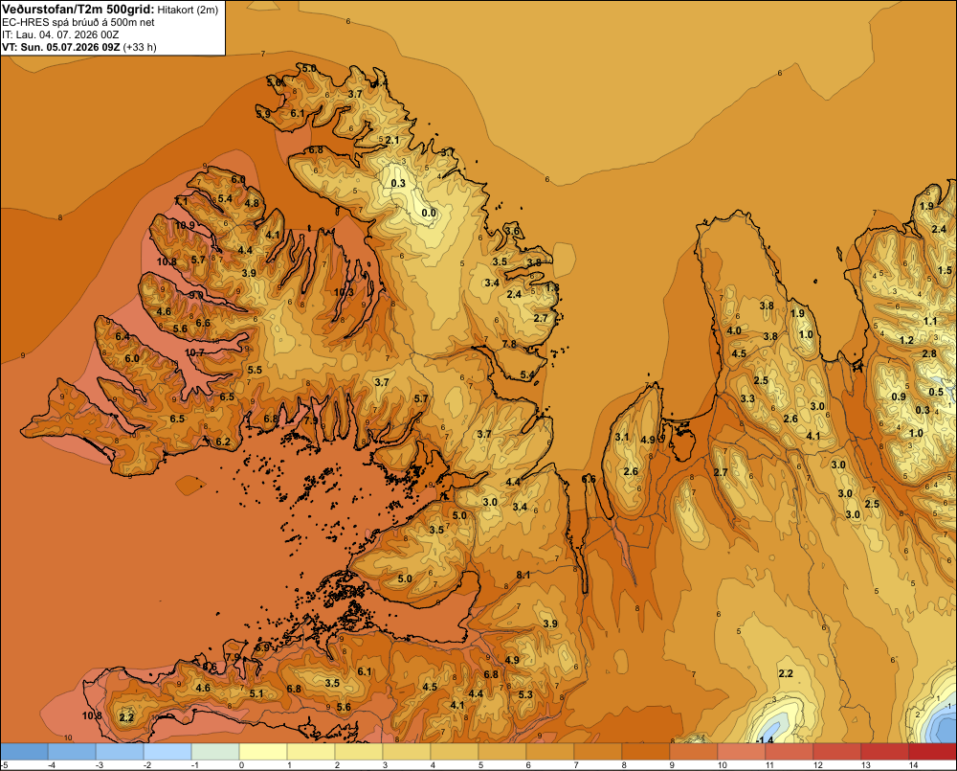
Task: Click the '10.9' temperature value
Action: pyautogui.click(x=185, y=225)
